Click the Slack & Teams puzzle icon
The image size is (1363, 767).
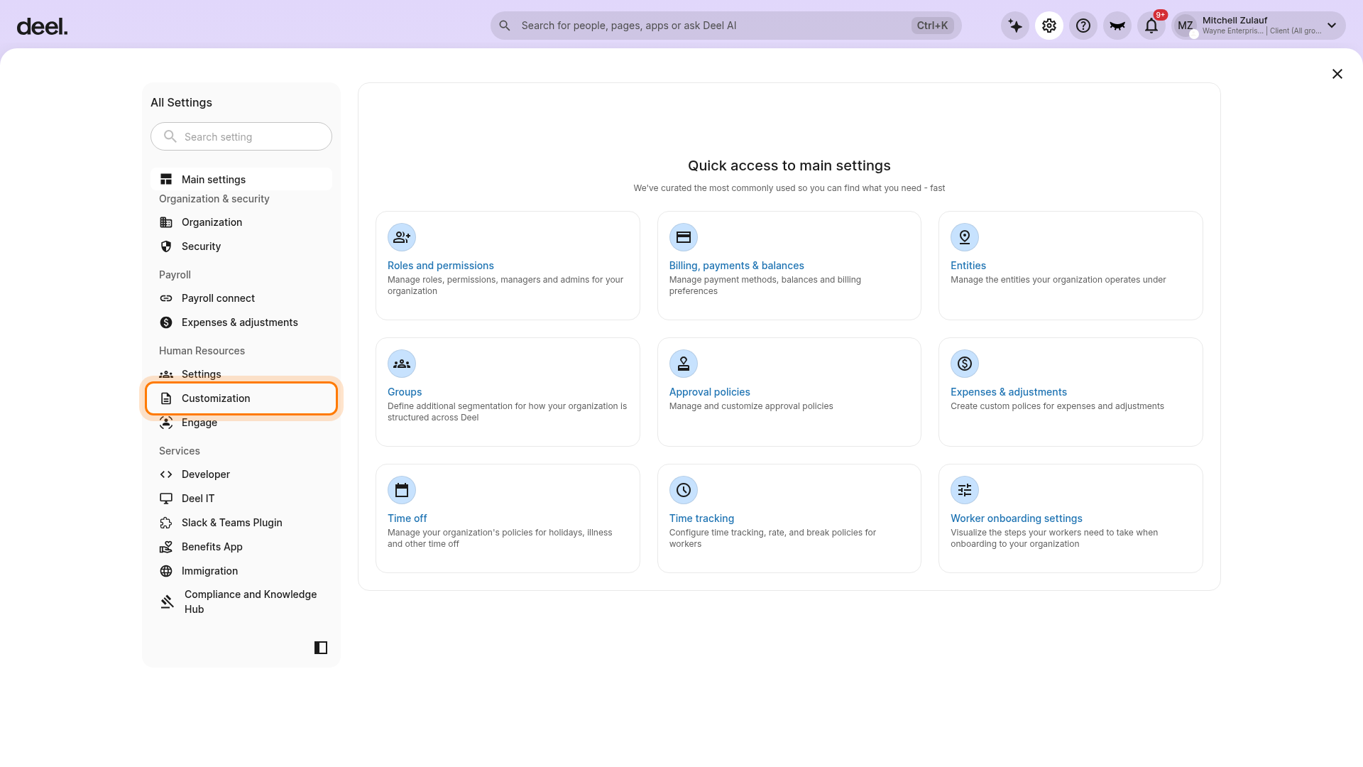click(166, 523)
